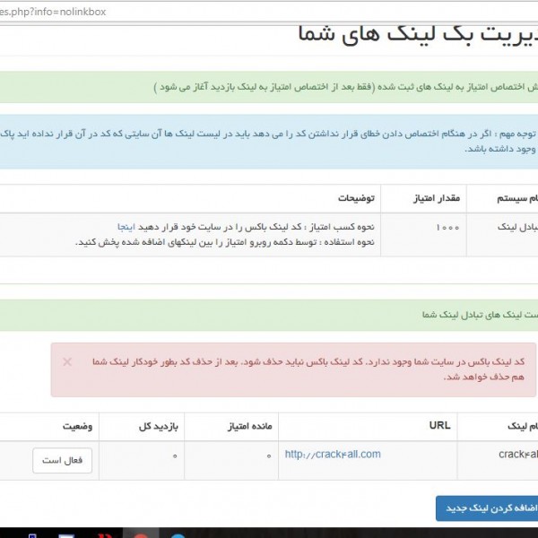Open the http://crack4all.com URL link
Viewport: 538px width, 538px height.
[x=332, y=455]
